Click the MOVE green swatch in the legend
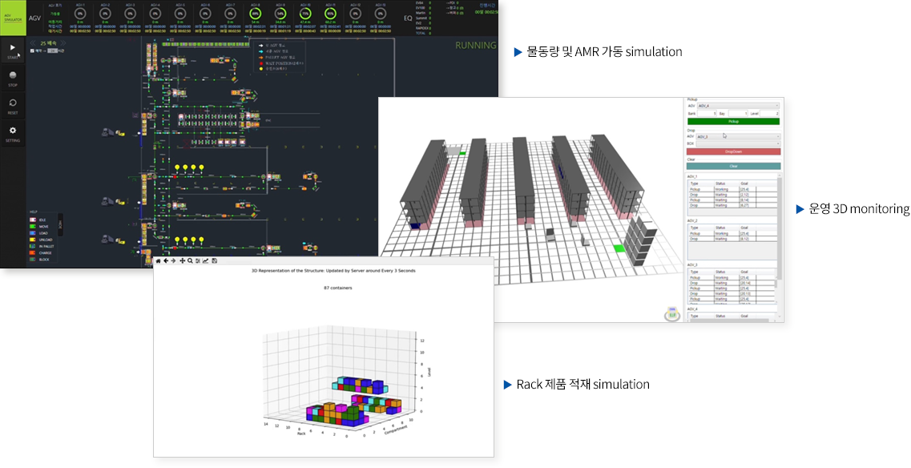Image resolution: width=911 pixels, height=468 pixels. click(x=33, y=226)
